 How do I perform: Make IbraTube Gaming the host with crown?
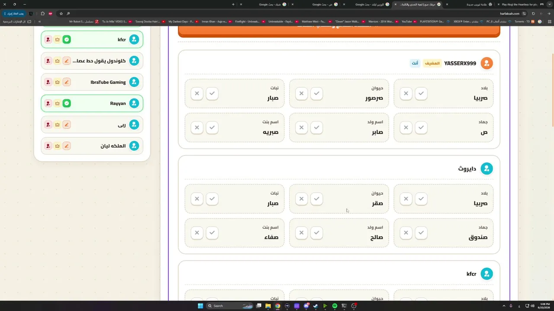click(x=57, y=82)
